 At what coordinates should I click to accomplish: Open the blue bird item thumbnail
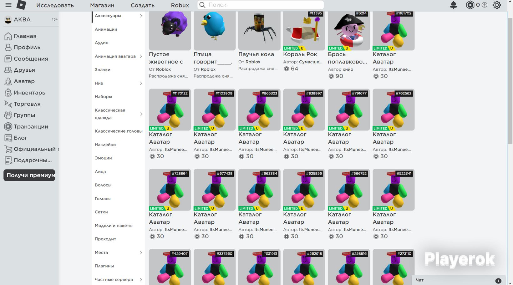[x=215, y=31]
